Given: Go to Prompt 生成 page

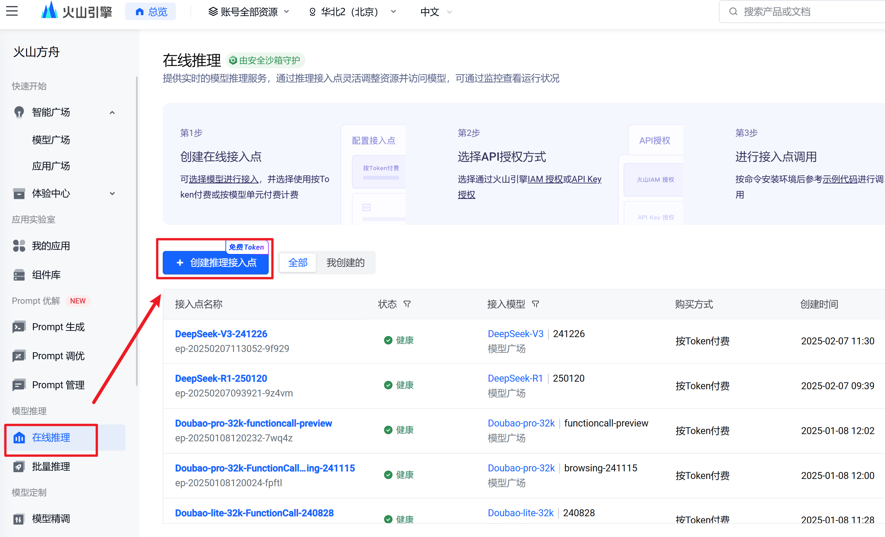Looking at the screenshot, I should click(x=58, y=327).
